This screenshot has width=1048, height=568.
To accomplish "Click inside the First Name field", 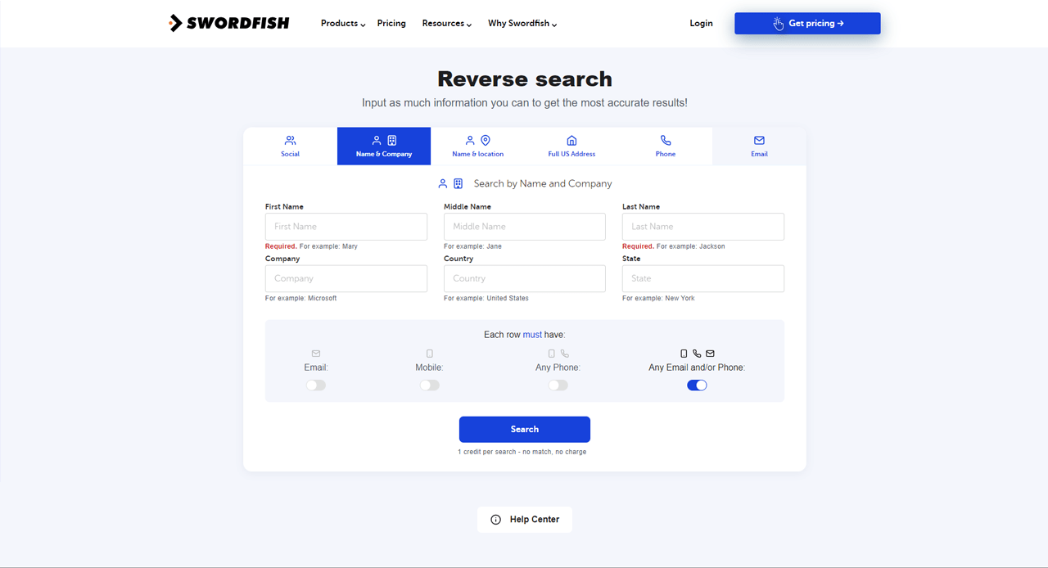I will pyautogui.click(x=346, y=226).
